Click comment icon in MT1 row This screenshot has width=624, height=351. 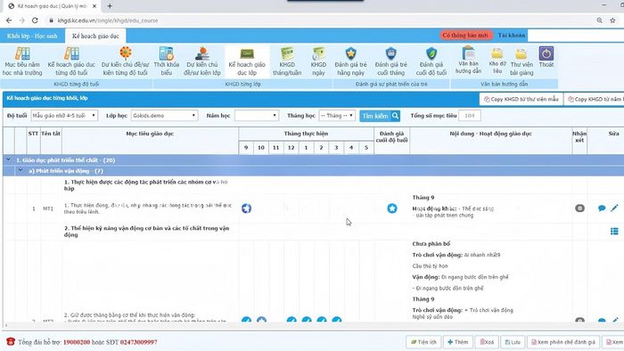tap(602, 208)
